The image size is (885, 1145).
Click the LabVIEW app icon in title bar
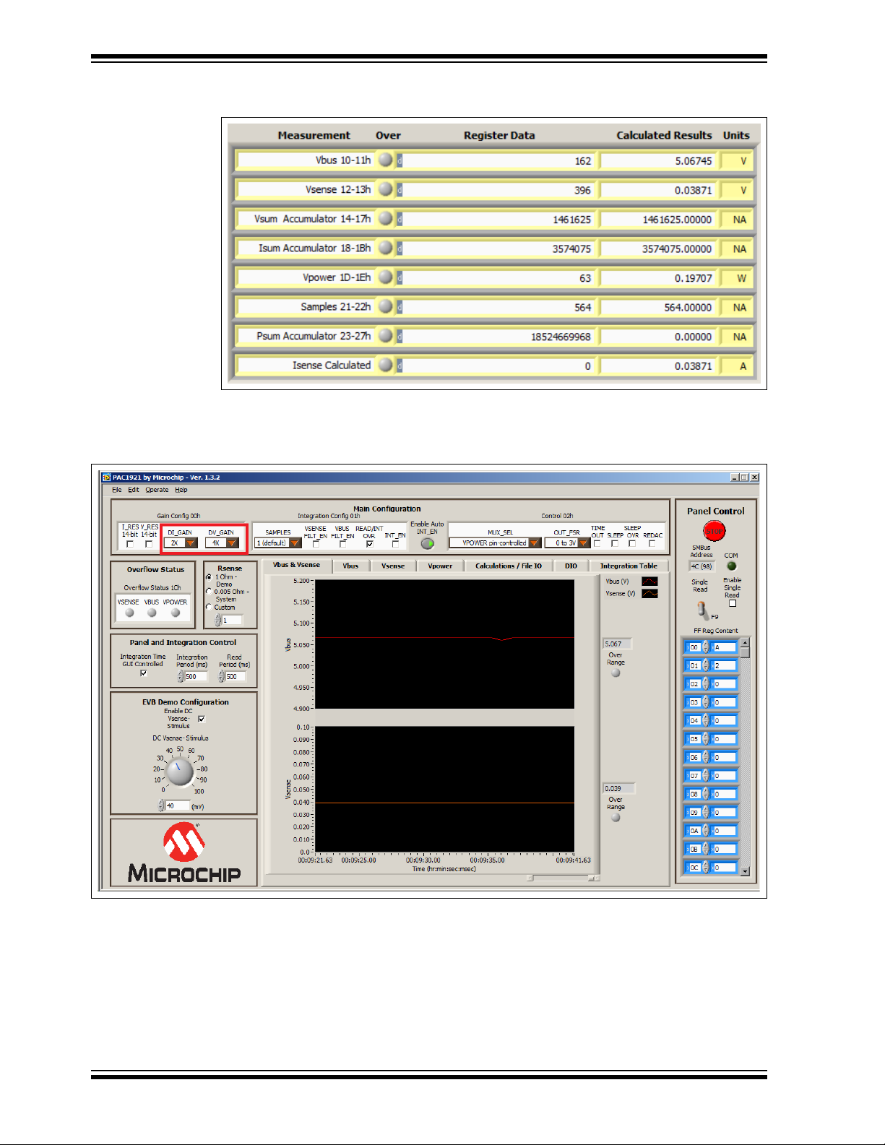[106, 478]
